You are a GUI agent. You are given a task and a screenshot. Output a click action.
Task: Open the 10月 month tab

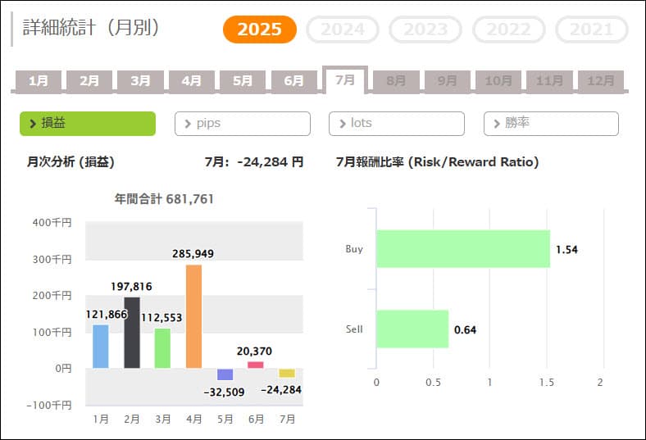498,81
